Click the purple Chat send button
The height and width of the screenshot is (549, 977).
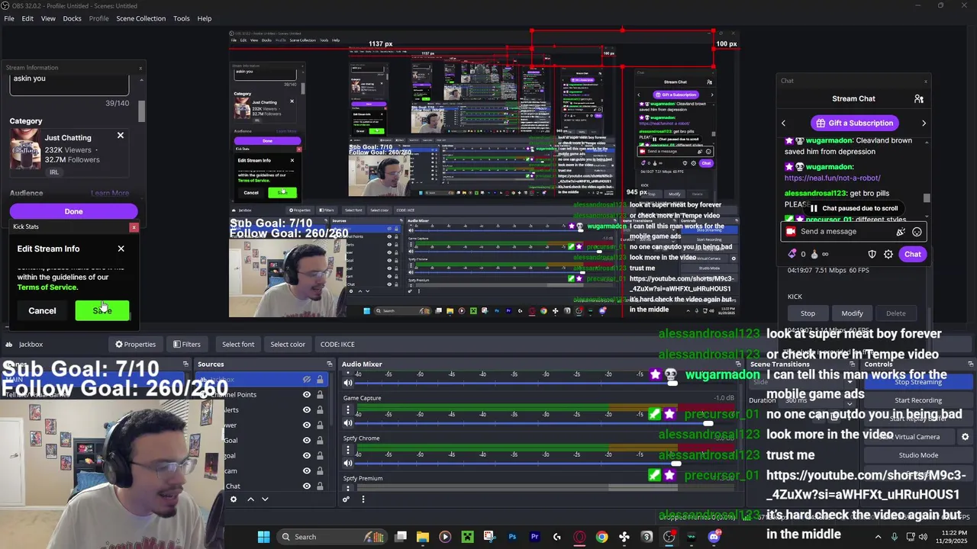[913, 254]
